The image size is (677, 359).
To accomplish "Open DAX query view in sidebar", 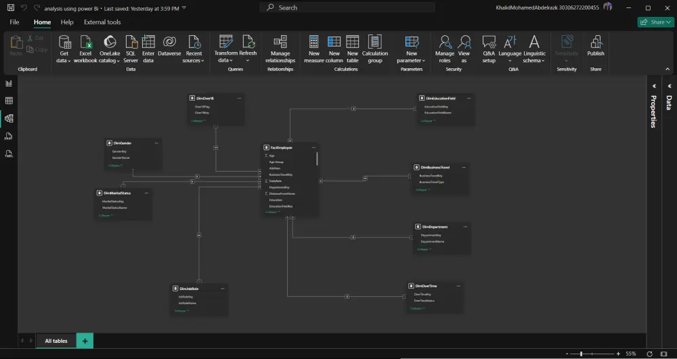I will pyautogui.click(x=9, y=136).
